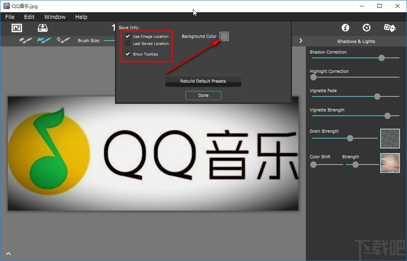Click the Strength label above slider
The height and width of the screenshot is (261, 407).
(x=350, y=157)
